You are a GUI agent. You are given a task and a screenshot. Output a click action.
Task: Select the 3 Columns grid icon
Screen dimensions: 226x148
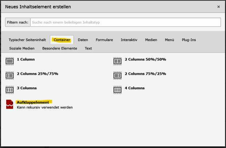click(x=10, y=90)
